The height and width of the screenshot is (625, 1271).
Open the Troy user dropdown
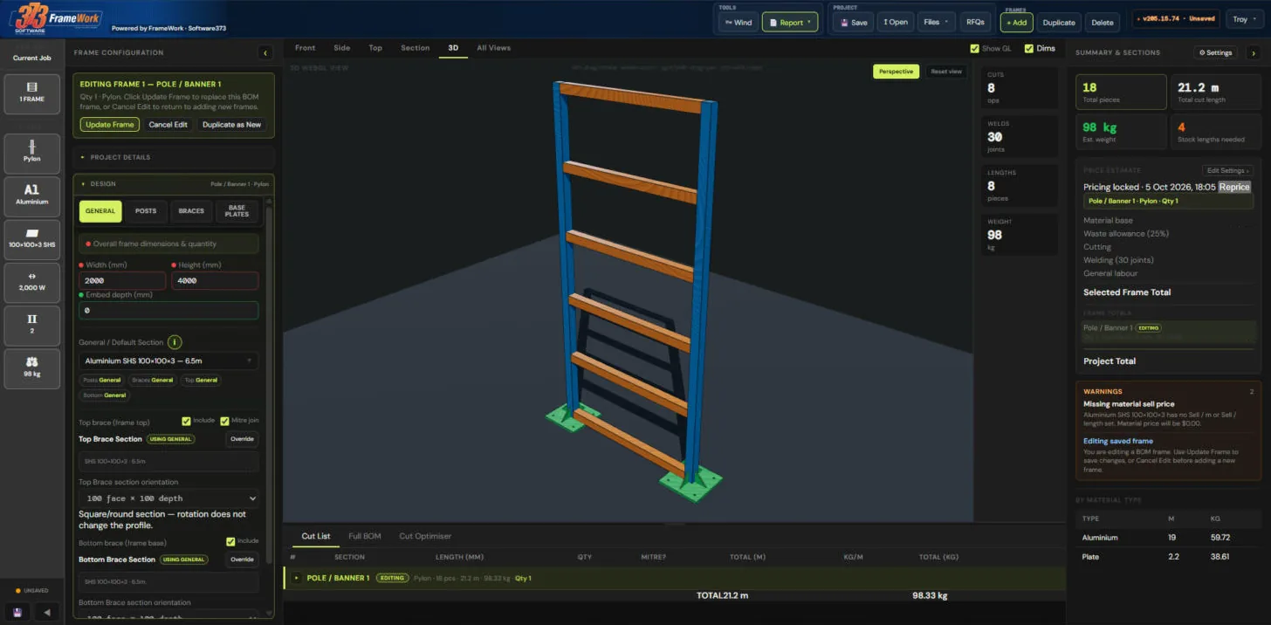tap(1244, 19)
